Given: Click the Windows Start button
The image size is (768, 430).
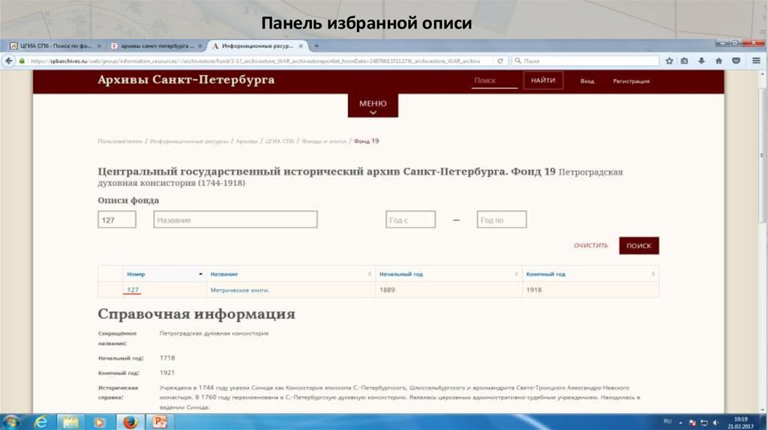Looking at the screenshot, I should click(x=12, y=421).
